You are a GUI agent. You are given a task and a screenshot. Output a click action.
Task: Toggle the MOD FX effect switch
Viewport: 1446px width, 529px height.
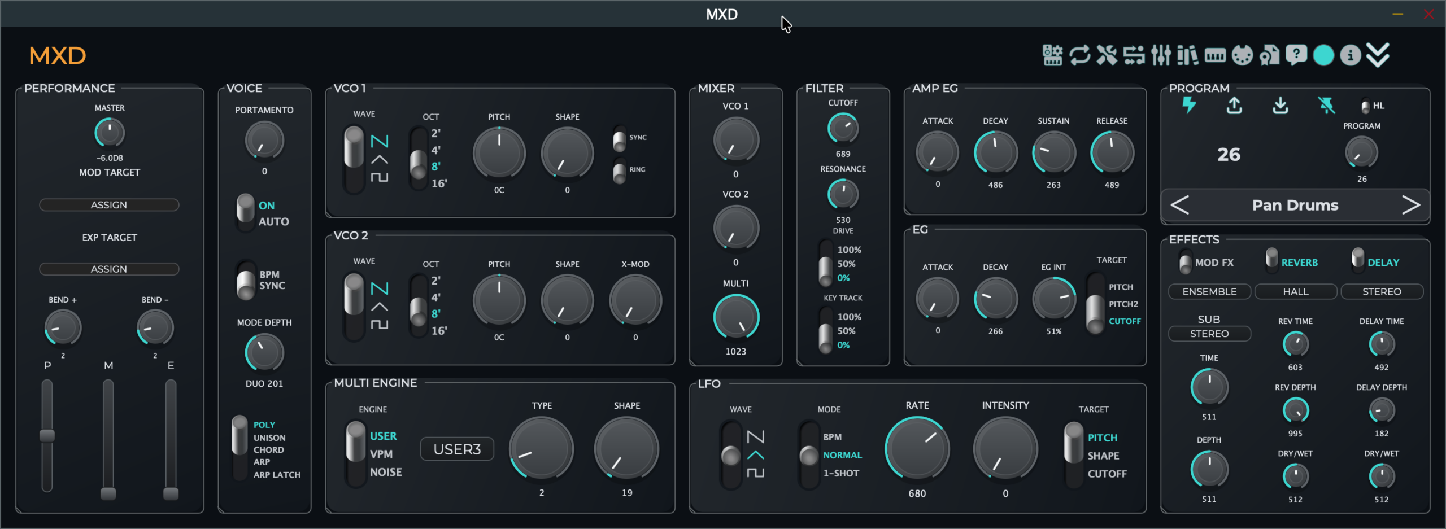coord(1186,263)
